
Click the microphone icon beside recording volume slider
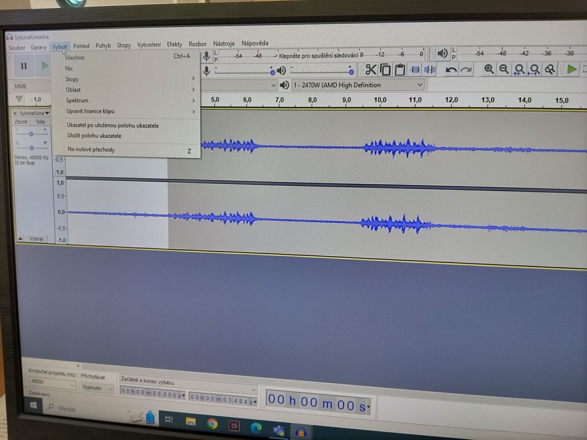coord(207,71)
